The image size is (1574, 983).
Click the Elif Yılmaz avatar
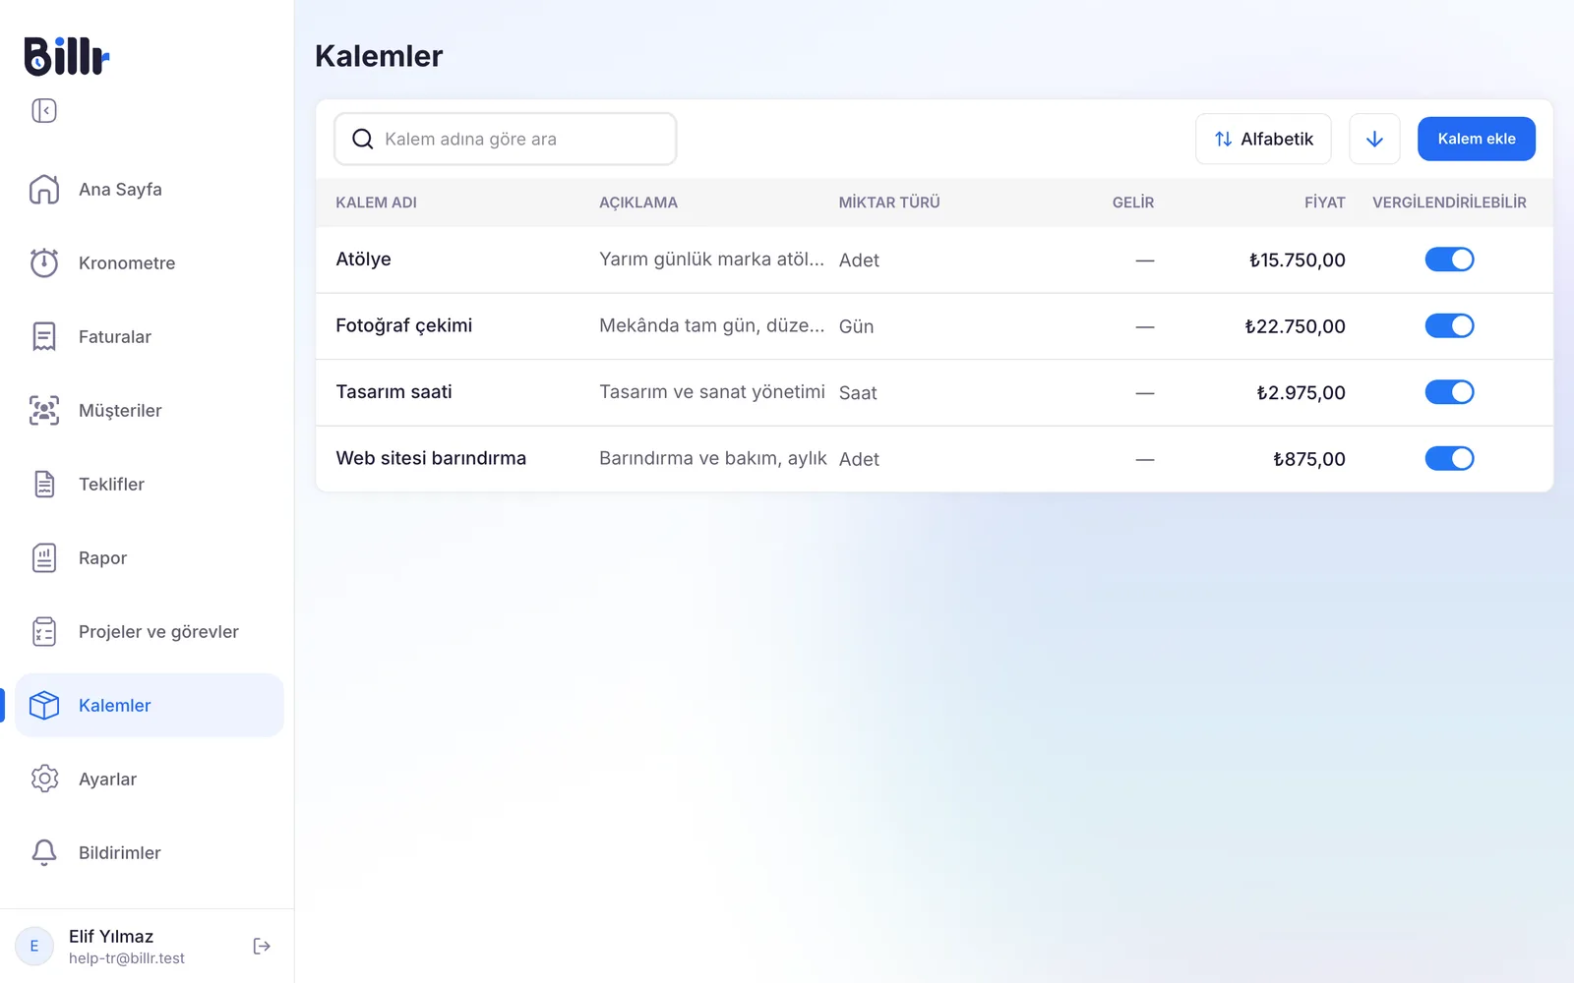(34, 946)
